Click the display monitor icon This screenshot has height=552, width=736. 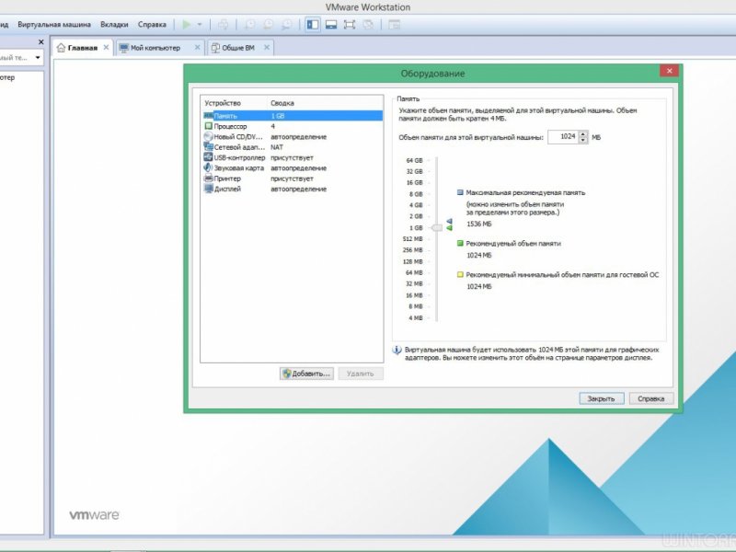click(x=209, y=189)
